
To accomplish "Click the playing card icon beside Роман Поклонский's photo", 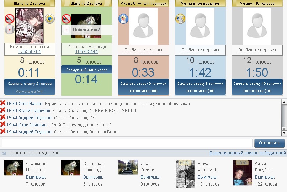I will pyautogui.click(x=9, y=30).
